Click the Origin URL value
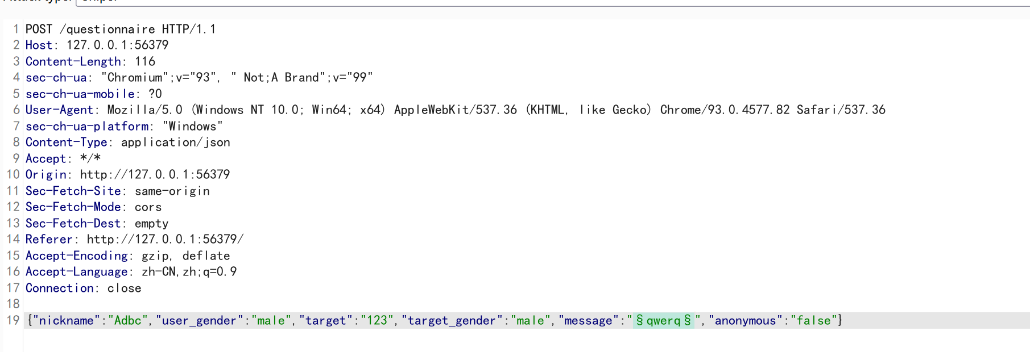The height and width of the screenshot is (352, 1030). point(154,174)
